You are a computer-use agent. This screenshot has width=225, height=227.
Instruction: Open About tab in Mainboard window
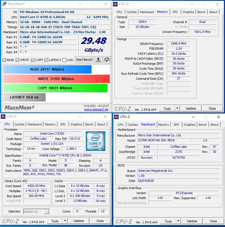click(x=214, y=125)
